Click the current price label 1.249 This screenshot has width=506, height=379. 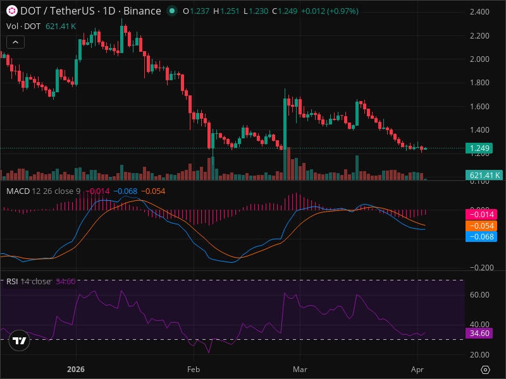(x=479, y=148)
